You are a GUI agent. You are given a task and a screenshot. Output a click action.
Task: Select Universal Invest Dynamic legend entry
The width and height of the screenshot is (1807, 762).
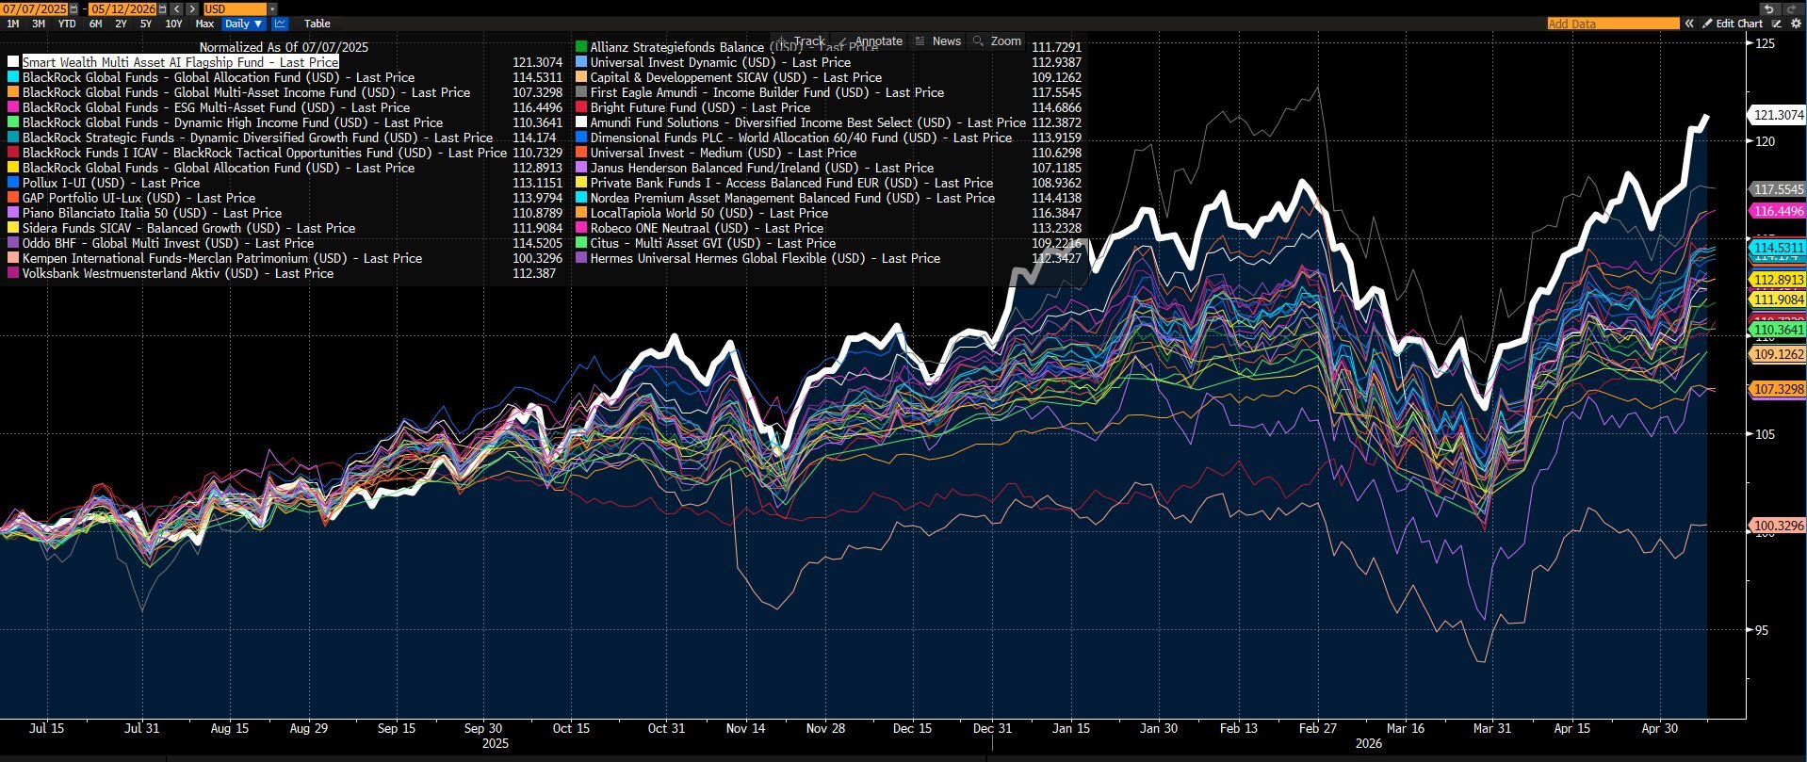point(721,62)
